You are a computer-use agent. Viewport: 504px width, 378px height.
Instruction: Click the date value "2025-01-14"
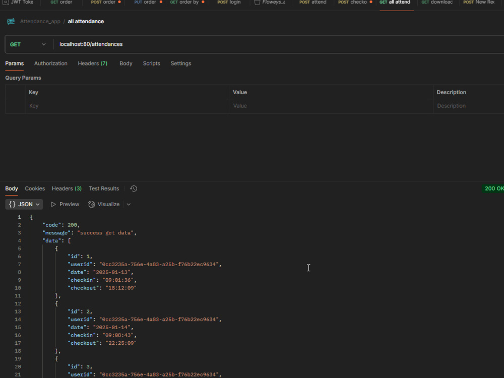[x=112, y=328]
